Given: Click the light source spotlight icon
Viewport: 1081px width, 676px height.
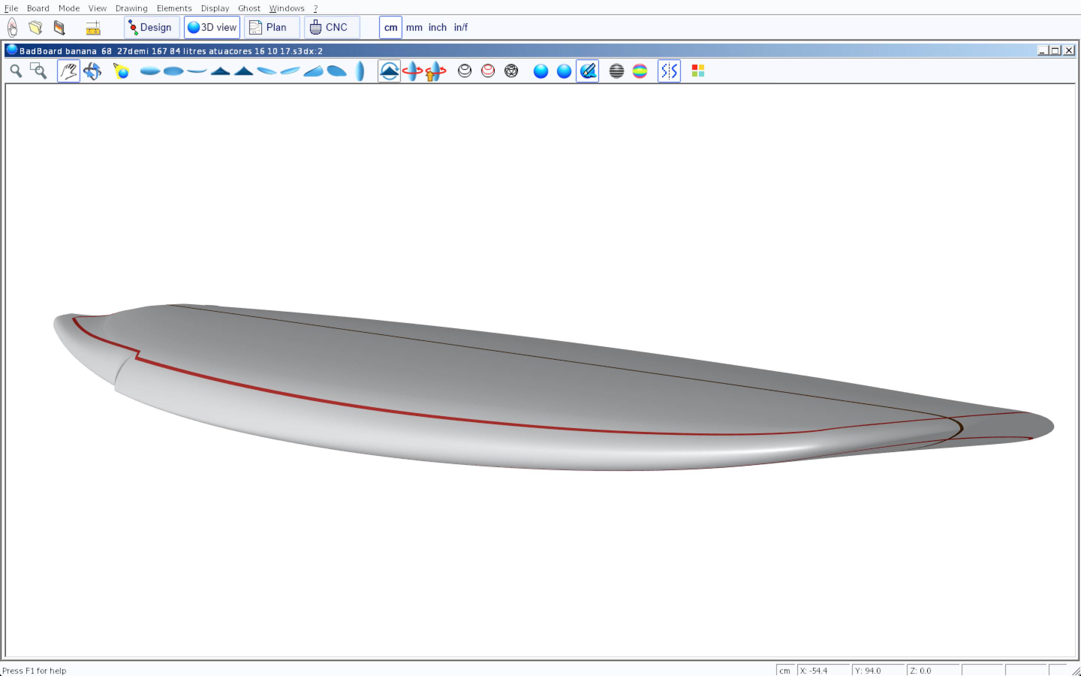Looking at the screenshot, I should 121,71.
